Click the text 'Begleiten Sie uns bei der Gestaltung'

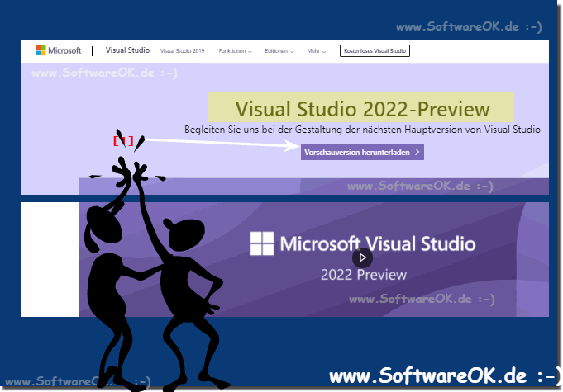pos(262,130)
